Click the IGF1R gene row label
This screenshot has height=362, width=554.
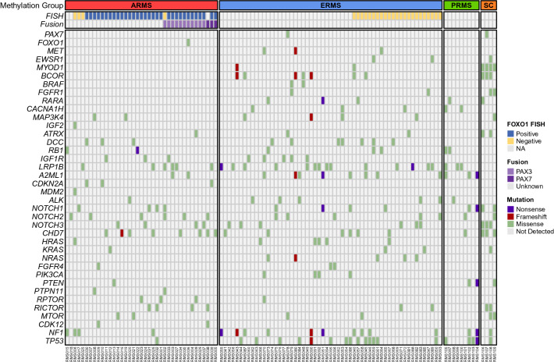click(52, 158)
